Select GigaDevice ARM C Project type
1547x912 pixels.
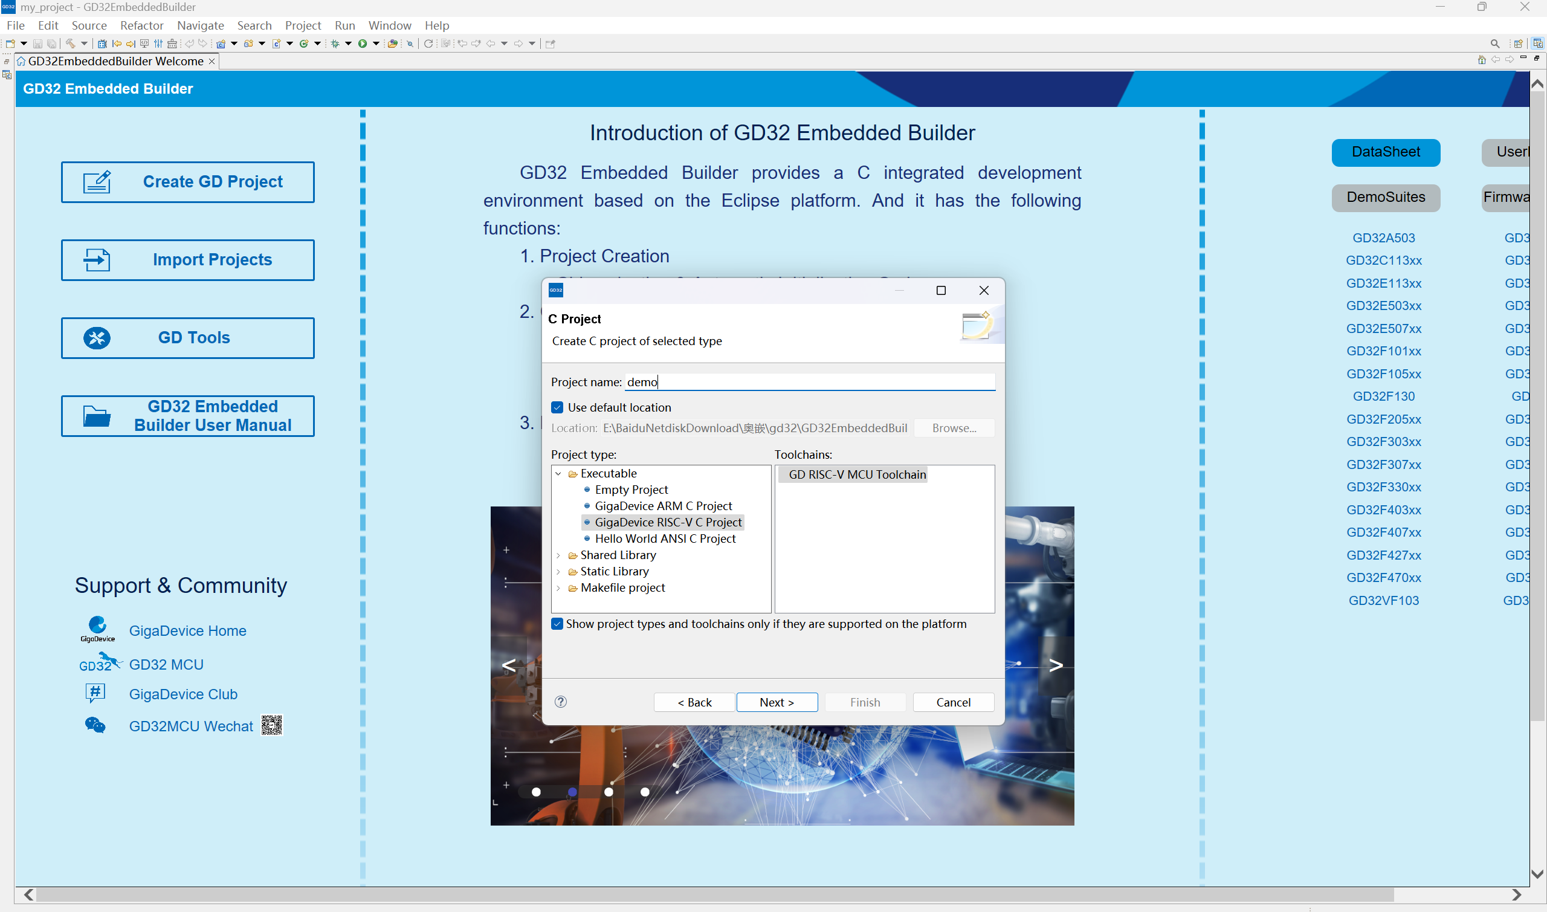click(x=662, y=506)
